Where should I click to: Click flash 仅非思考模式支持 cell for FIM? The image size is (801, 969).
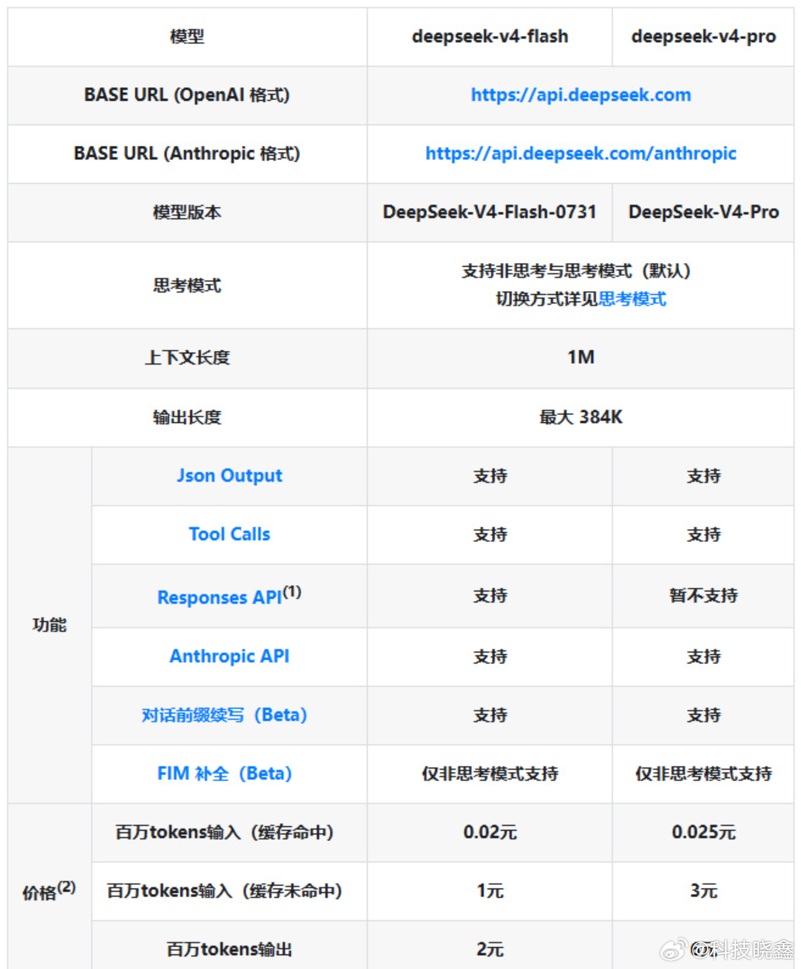click(x=490, y=773)
